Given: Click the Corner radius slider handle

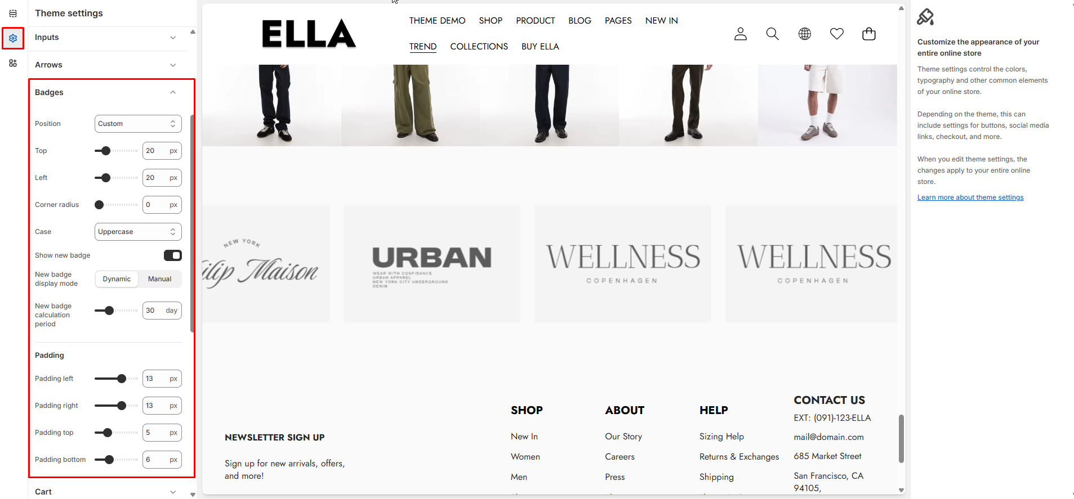Looking at the screenshot, I should tap(99, 205).
